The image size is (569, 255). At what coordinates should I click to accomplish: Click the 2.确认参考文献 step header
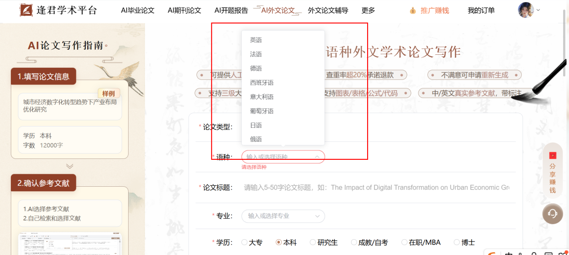(44, 183)
